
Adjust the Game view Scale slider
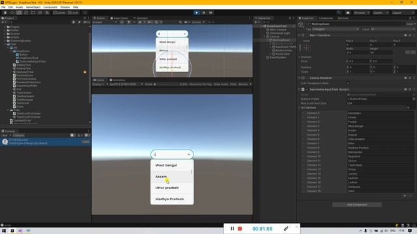pos(166,84)
